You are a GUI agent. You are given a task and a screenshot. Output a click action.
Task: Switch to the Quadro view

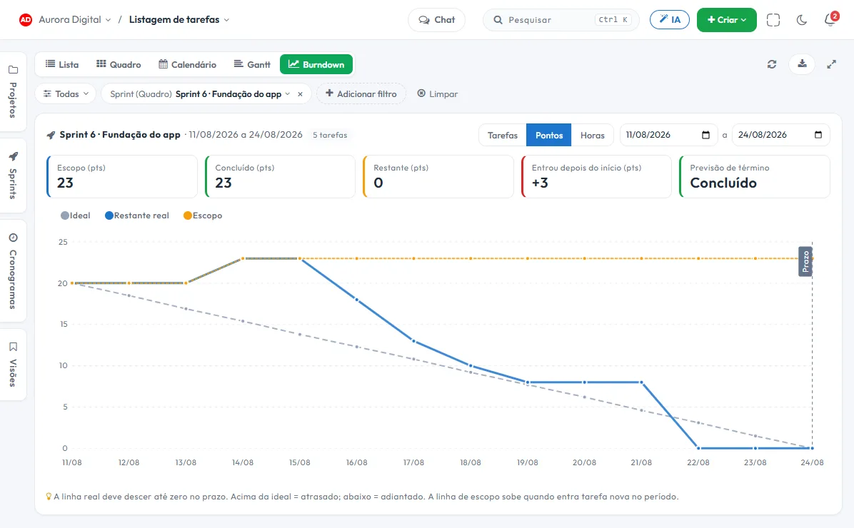[x=119, y=64]
